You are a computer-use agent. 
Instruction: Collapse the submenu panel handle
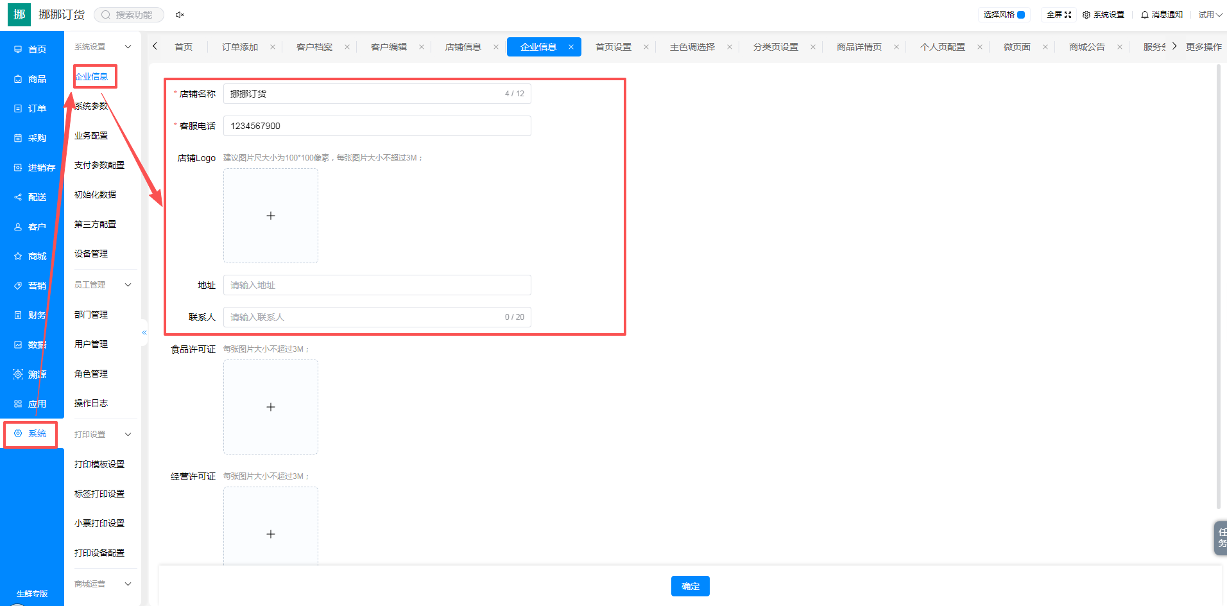pyautogui.click(x=144, y=333)
